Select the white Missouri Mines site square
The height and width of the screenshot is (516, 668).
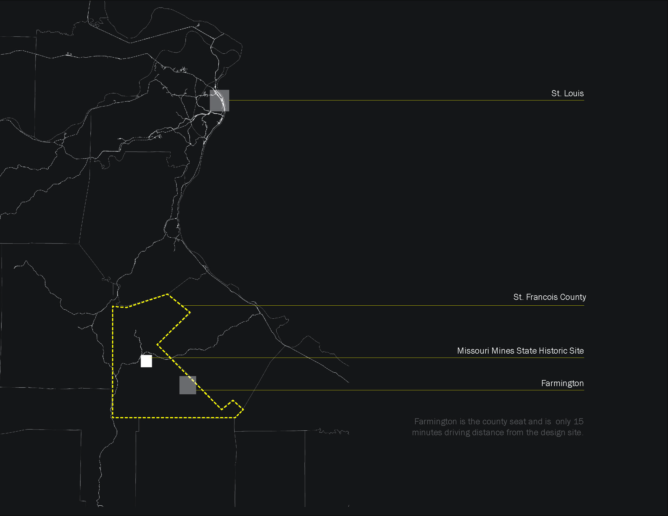click(146, 361)
